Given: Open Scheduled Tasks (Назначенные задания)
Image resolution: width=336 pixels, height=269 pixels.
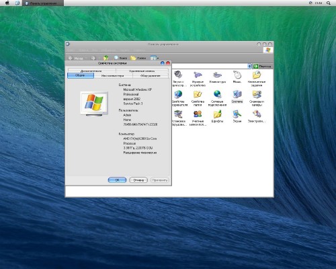Looking at the screenshot, I should (257, 79).
